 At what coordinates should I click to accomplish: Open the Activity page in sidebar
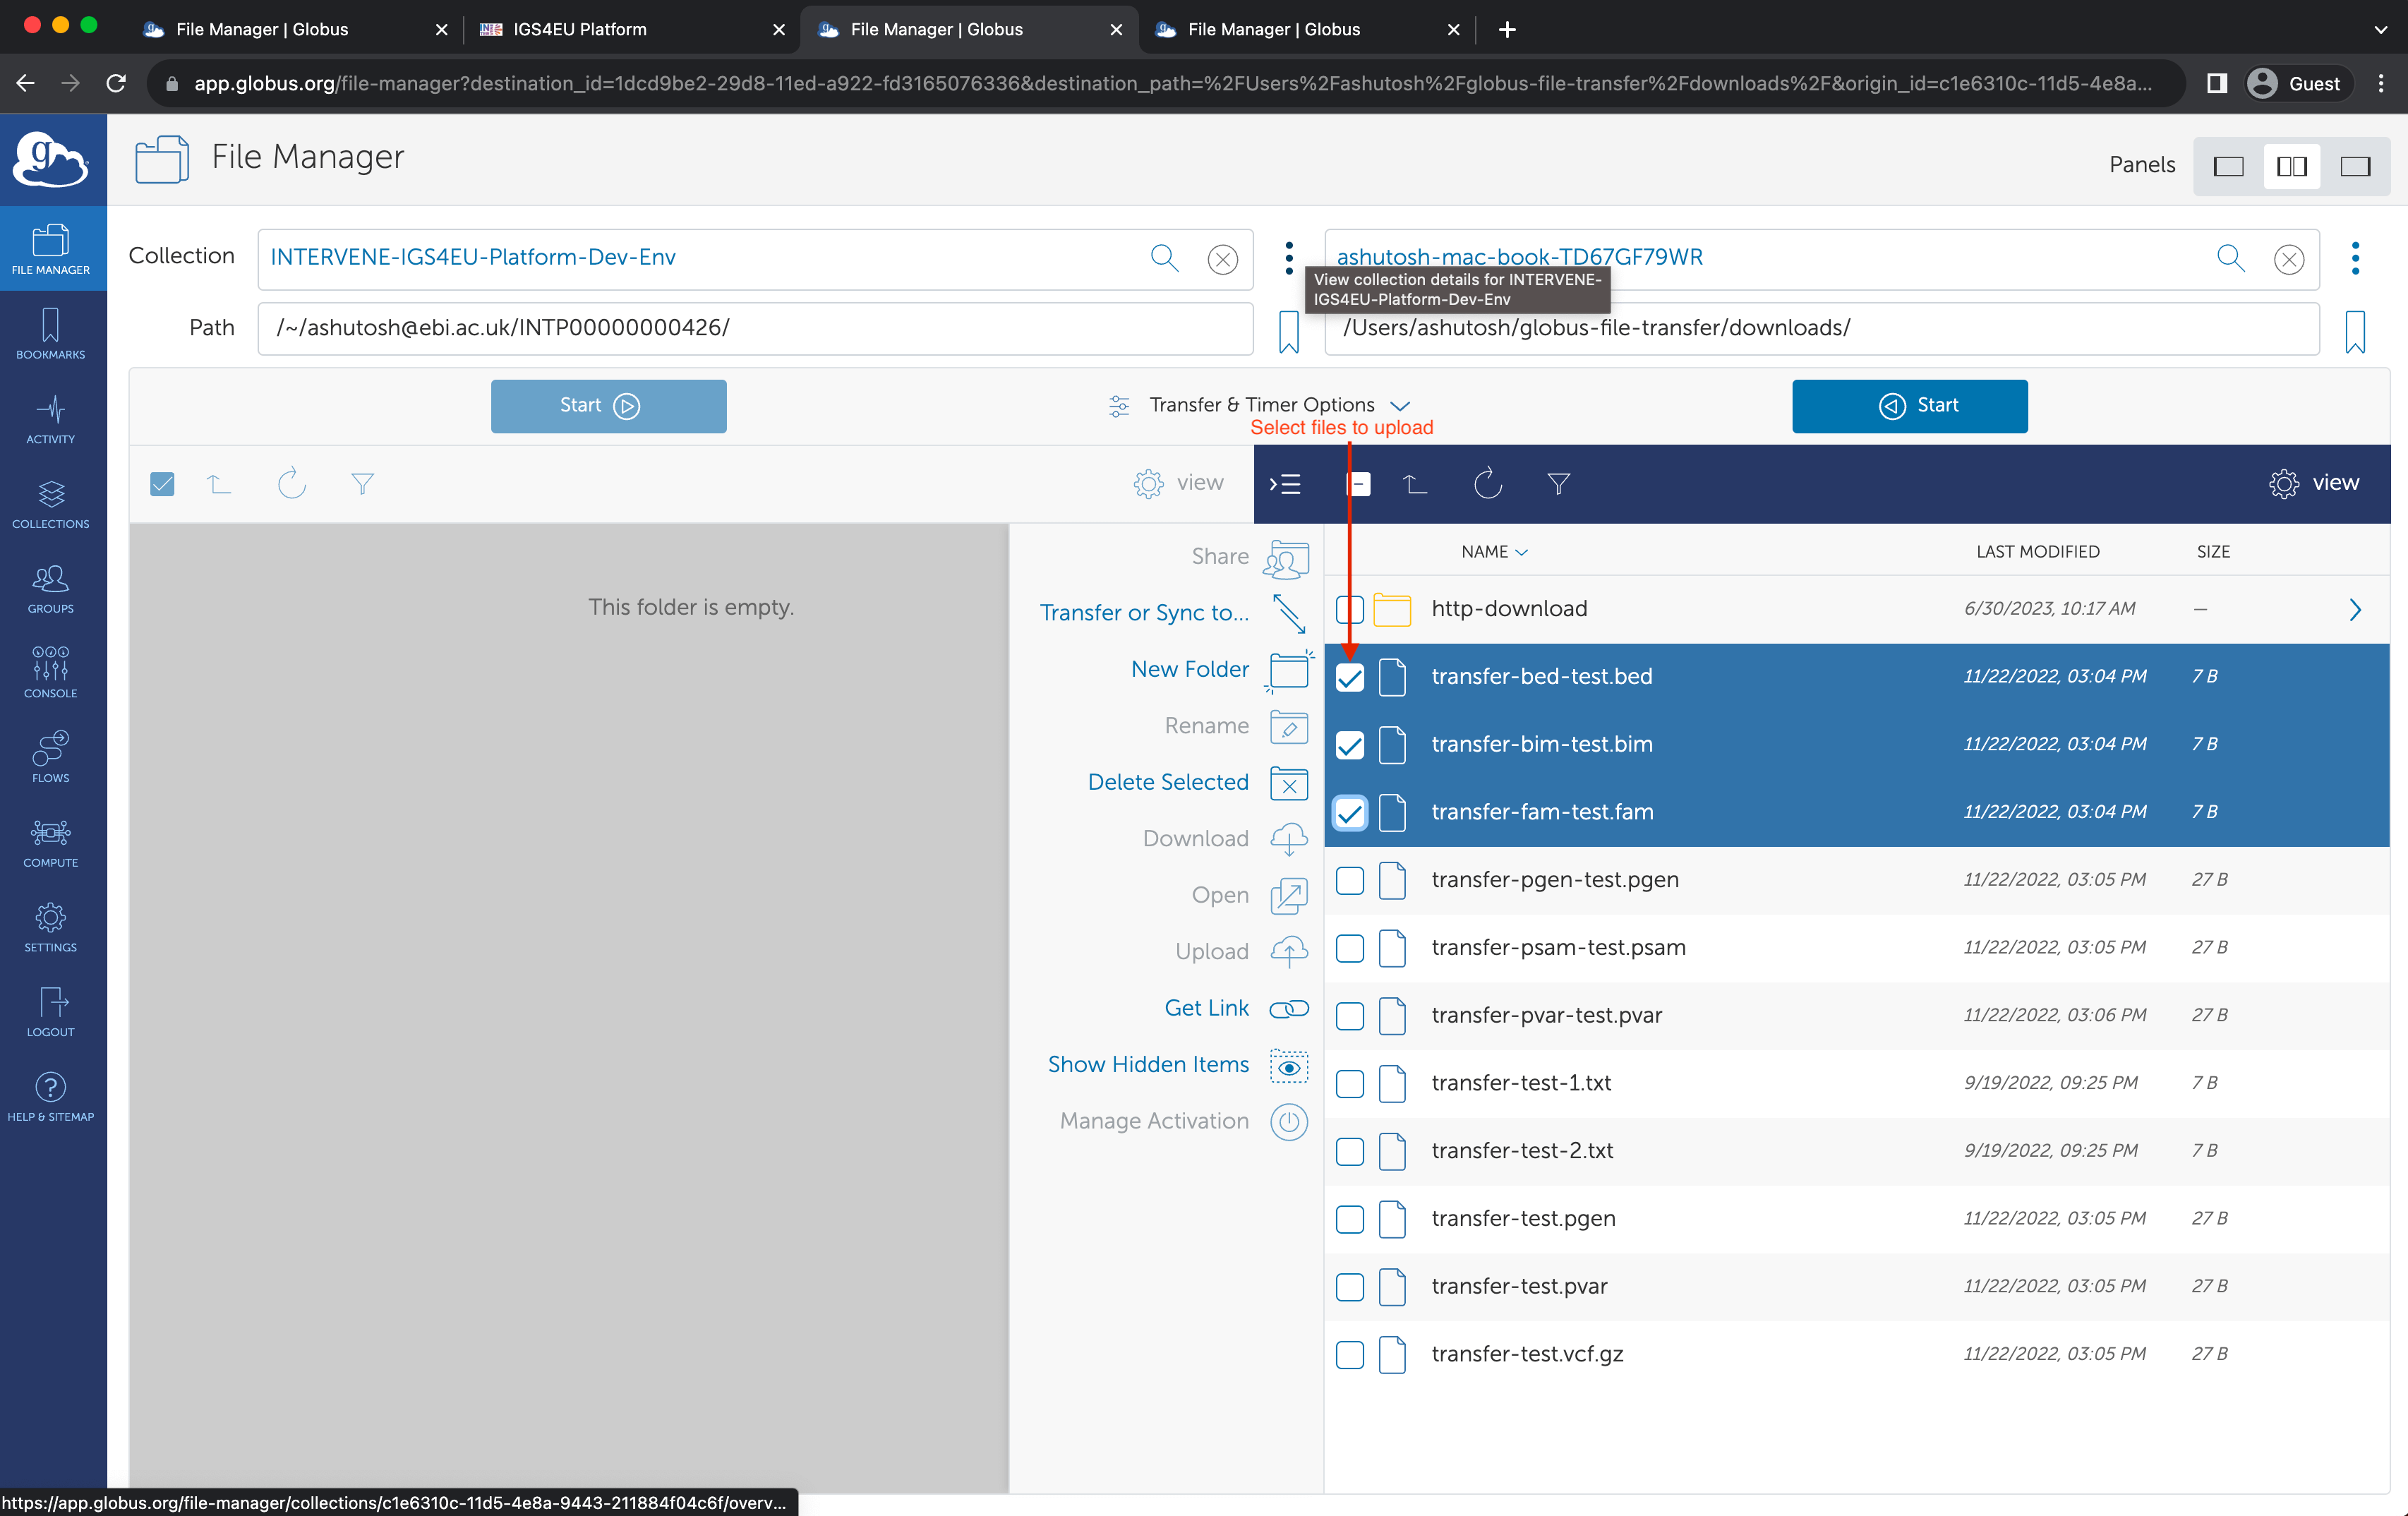[50, 419]
